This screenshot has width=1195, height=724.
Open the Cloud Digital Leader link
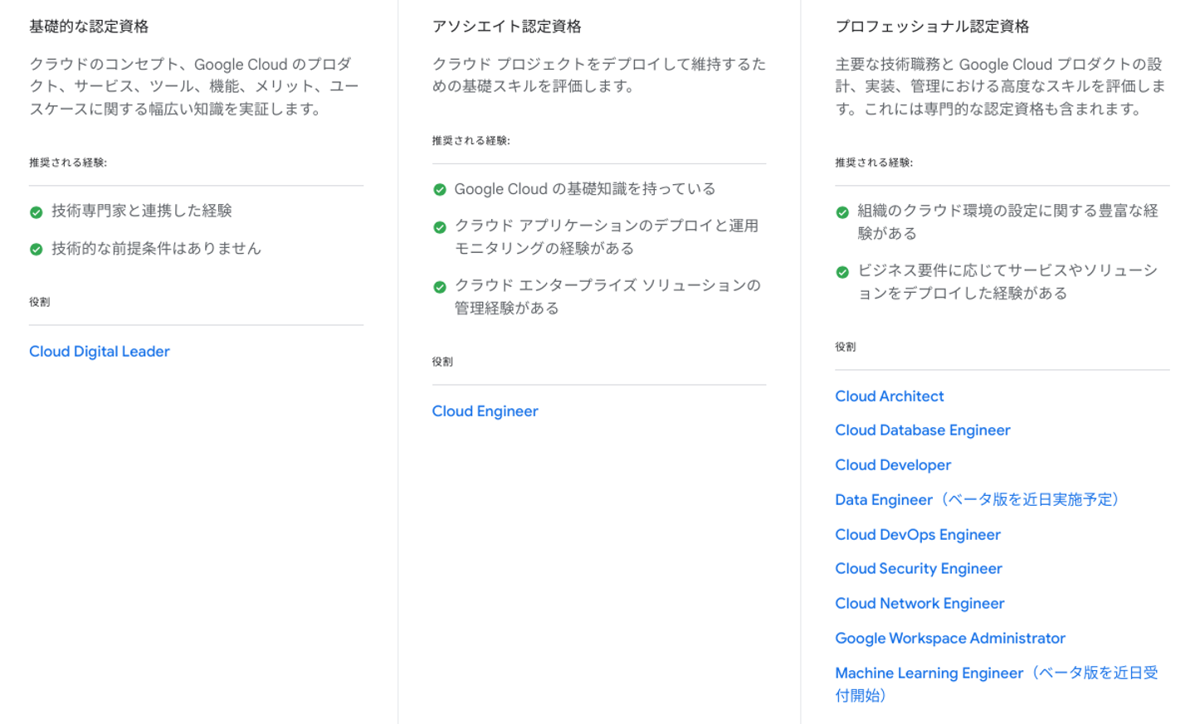click(x=100, y=352)
